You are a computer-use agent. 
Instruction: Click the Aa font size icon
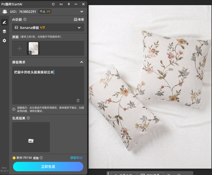[61, 4]
